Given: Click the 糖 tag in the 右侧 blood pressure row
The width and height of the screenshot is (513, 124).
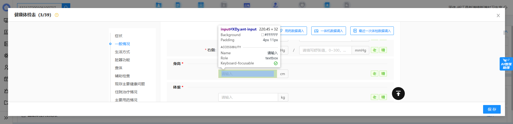Looking at the screenshot, I should (383, 50).
